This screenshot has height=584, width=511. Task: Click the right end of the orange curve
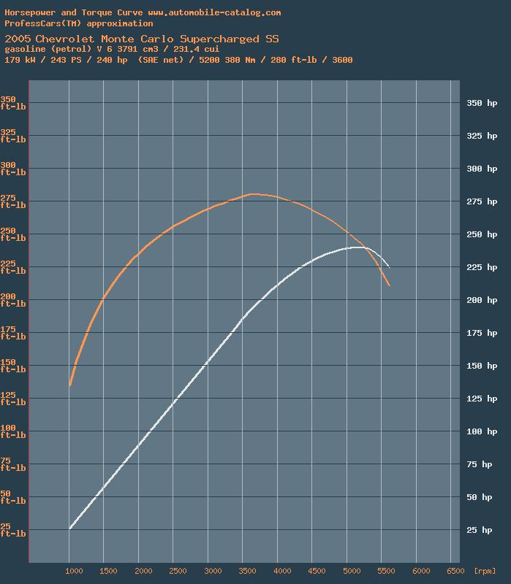(x=390, y=285)
